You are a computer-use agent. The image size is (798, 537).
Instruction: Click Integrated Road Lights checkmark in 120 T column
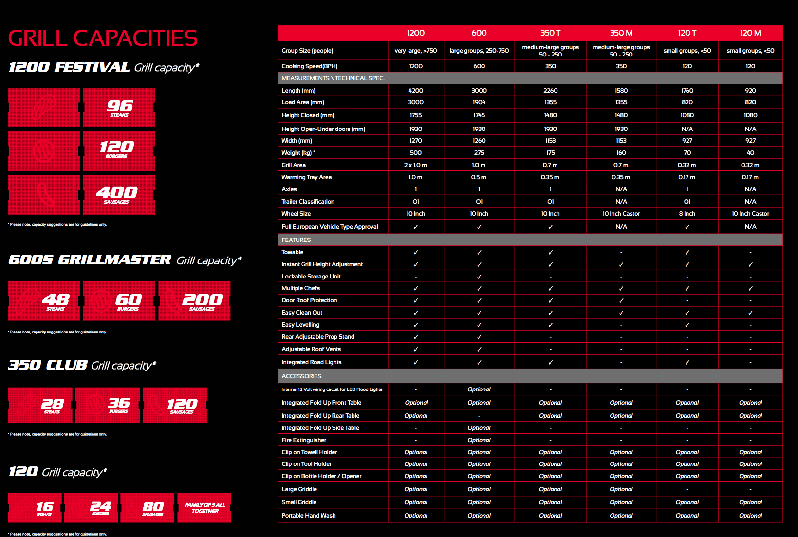(x=687, y=362)
